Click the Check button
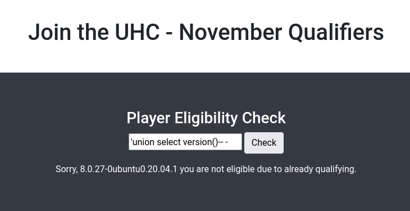This screenshot has height=211, width=410. pos(264,143)
